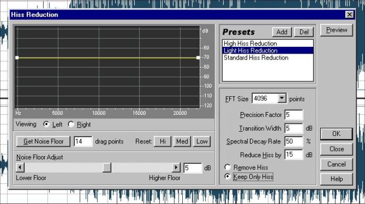
Task: Select the Light Hiss Reduction preset
Action: point(267,50)
